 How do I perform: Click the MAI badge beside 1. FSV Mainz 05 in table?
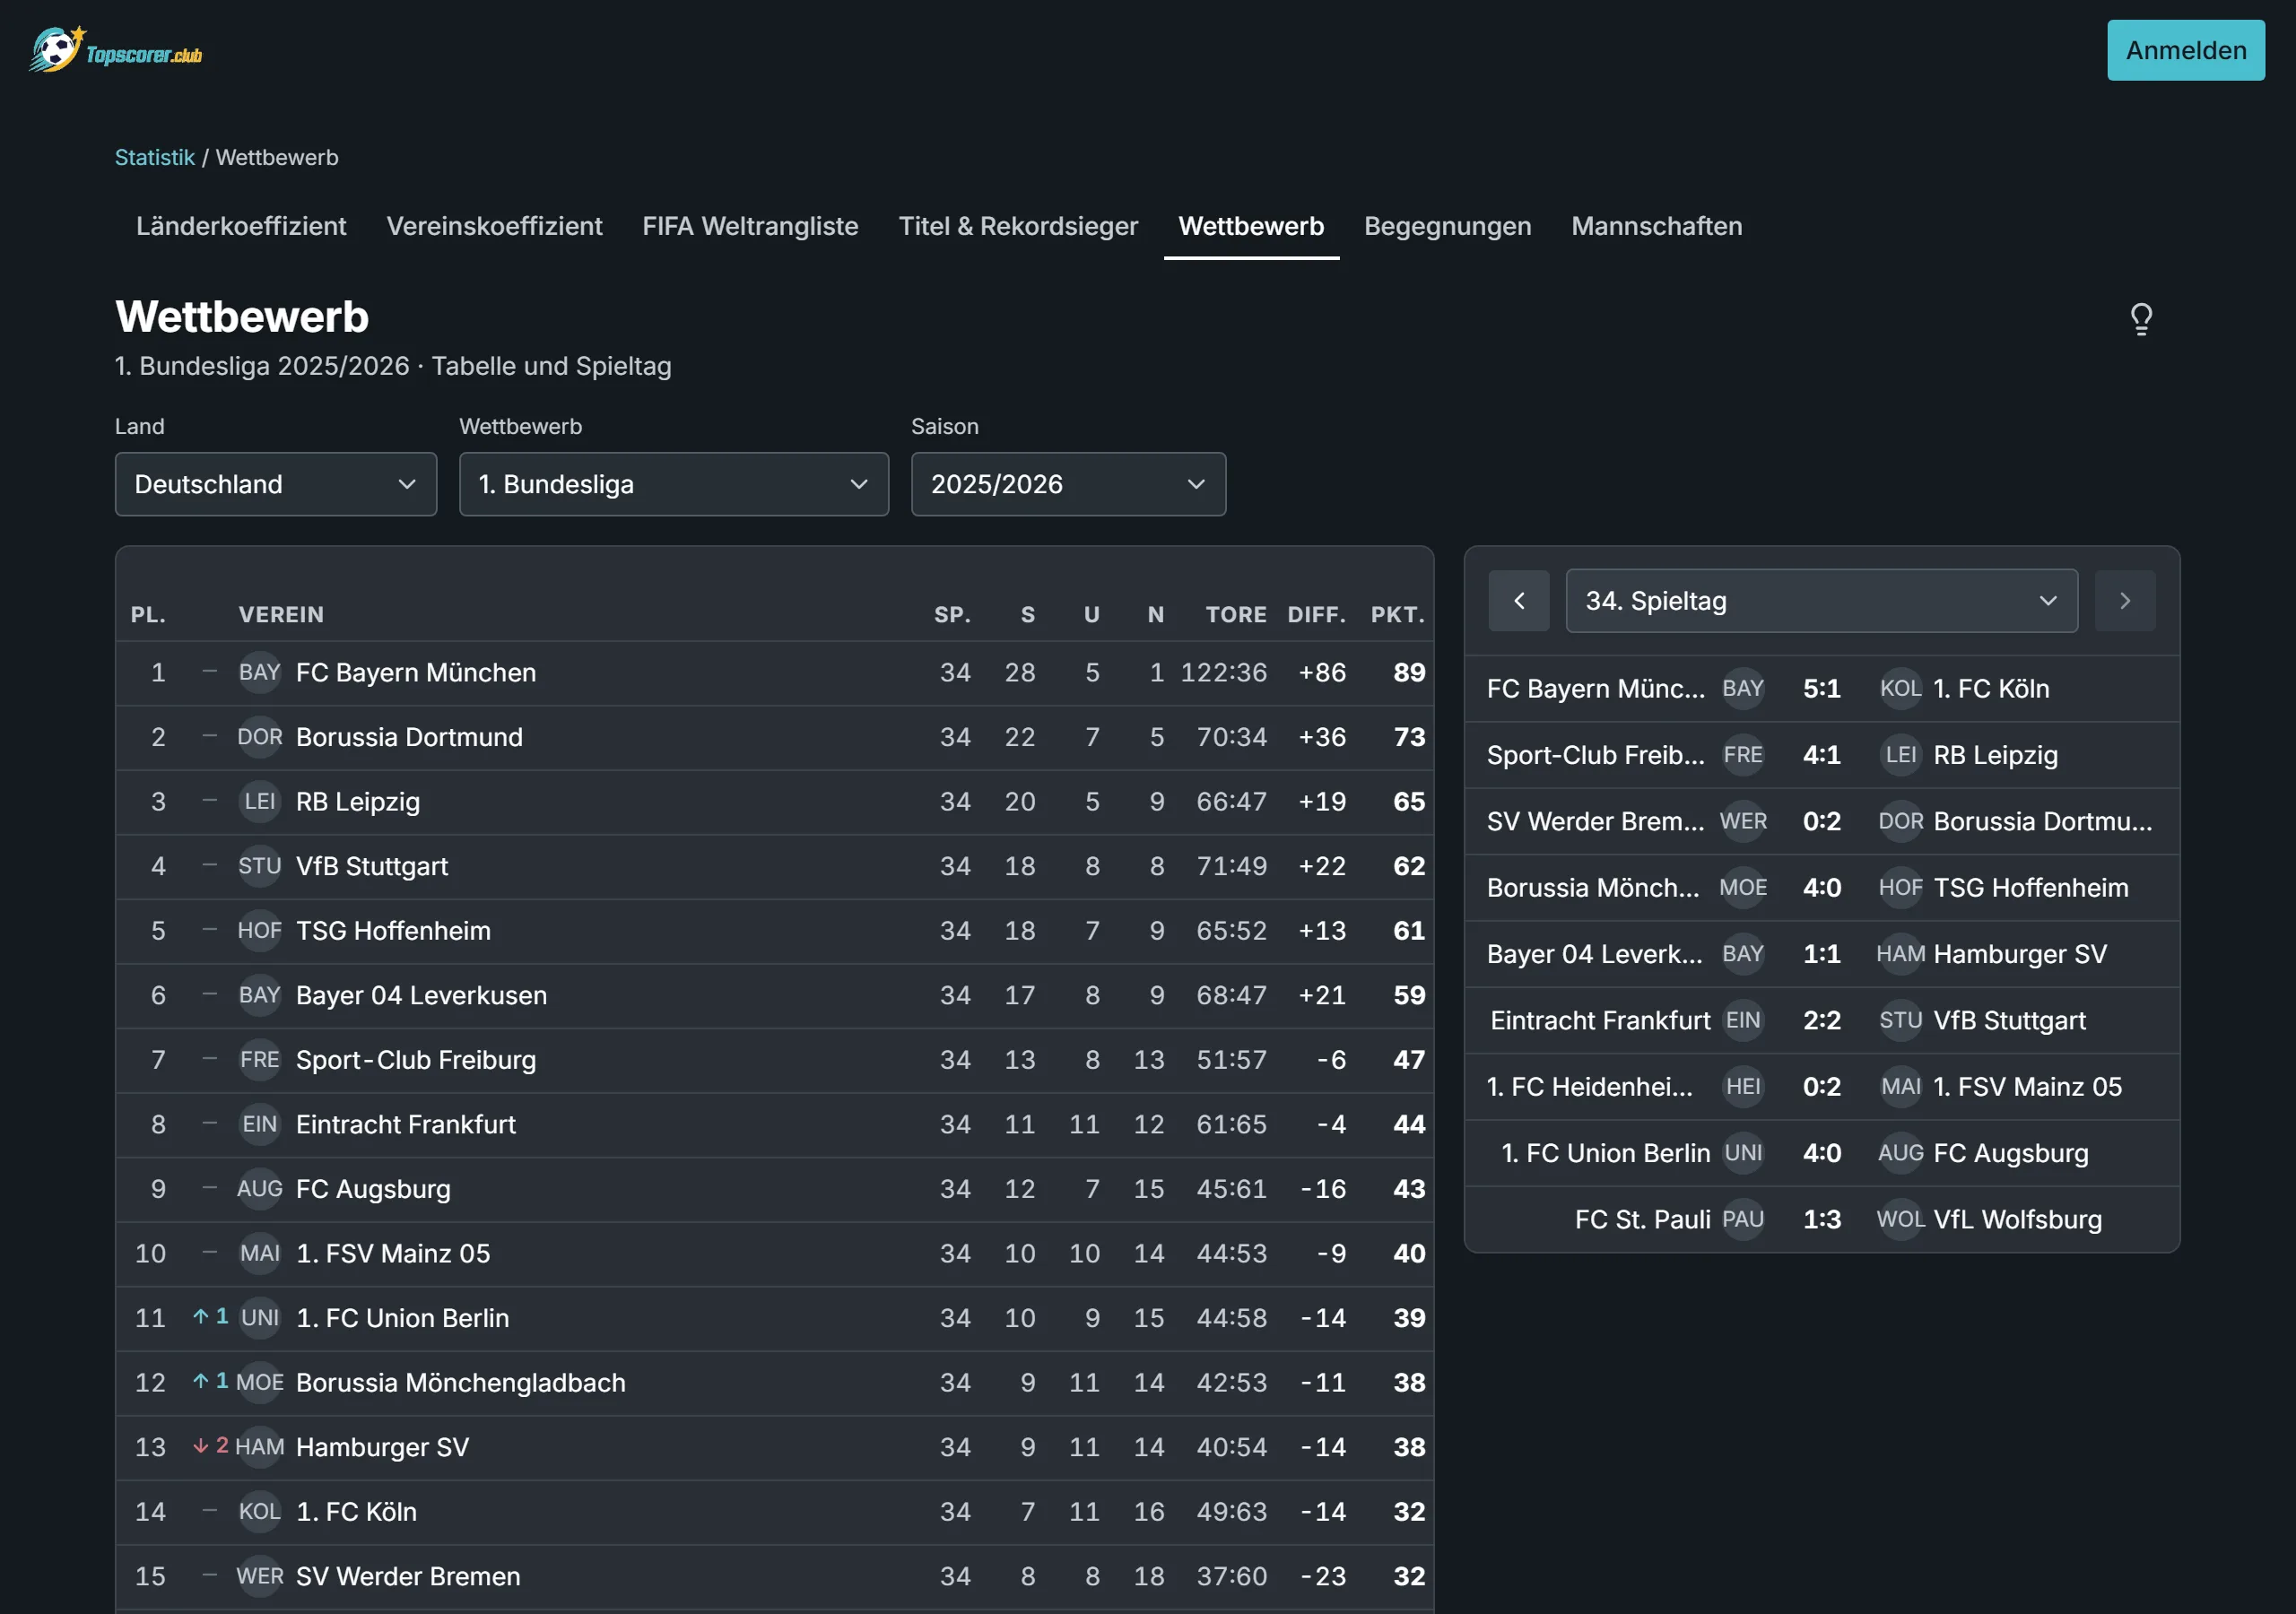click(260, 1253)
